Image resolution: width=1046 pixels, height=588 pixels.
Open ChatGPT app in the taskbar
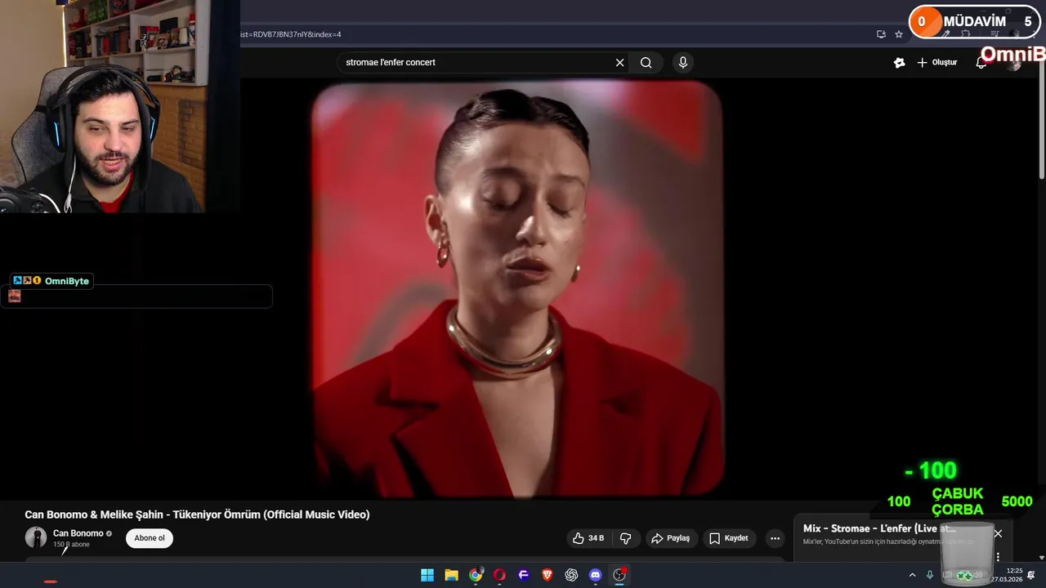(571, 575)
